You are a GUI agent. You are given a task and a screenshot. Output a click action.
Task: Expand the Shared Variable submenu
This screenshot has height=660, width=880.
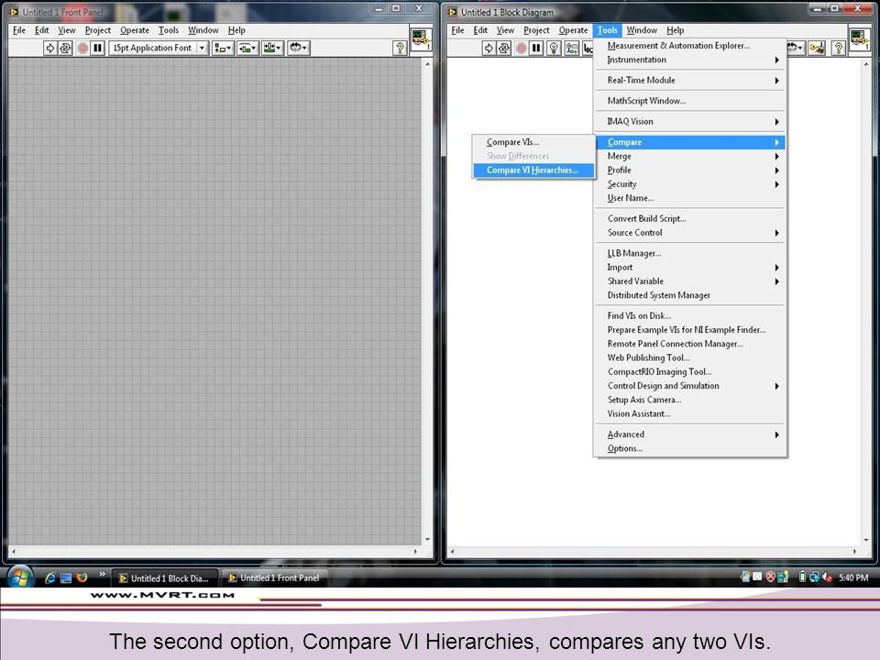click(689, 281)
